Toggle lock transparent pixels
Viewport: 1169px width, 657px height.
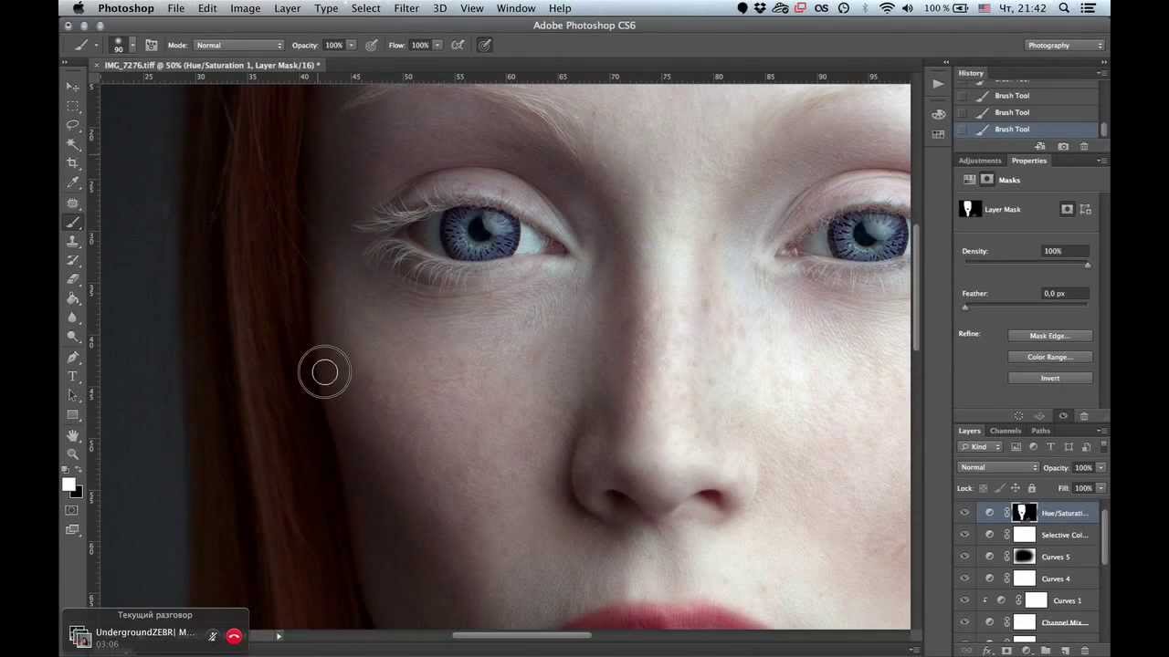pyautogui.click(x=985, y=488)
